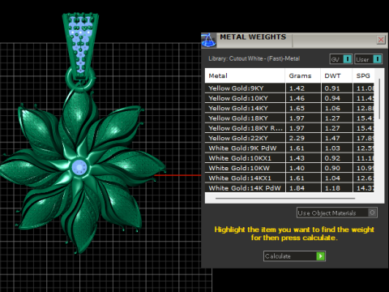Select the Yellow Gold:18KY row
The width and height of the screenshot is (389, 292).
289,118
